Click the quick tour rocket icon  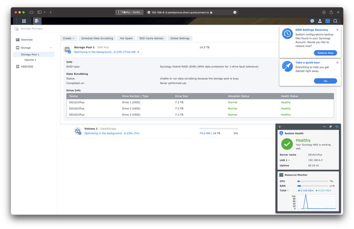tap(288, 66)
